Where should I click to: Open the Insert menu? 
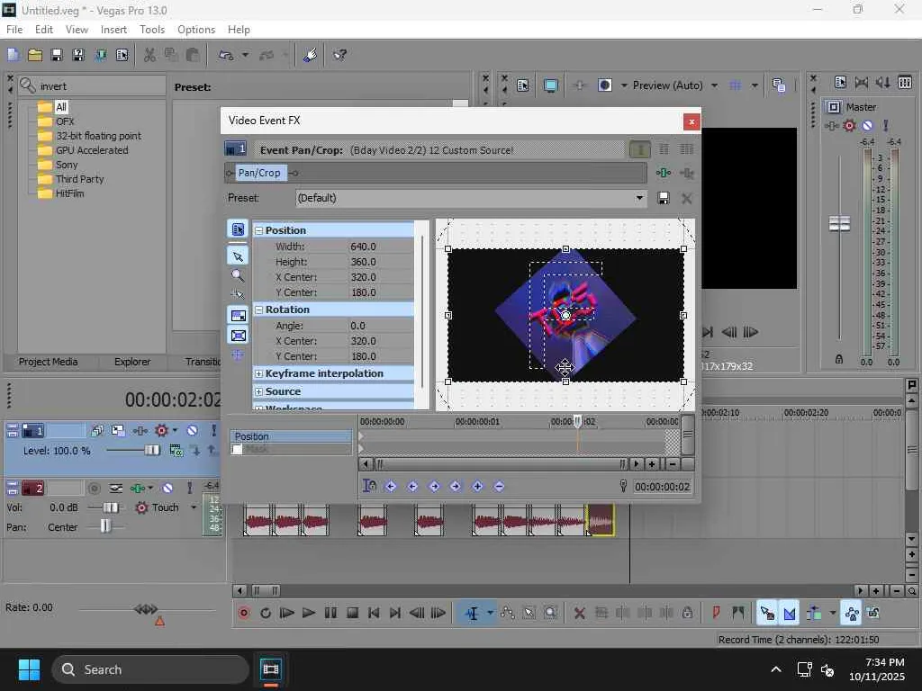tap(113, 30)
